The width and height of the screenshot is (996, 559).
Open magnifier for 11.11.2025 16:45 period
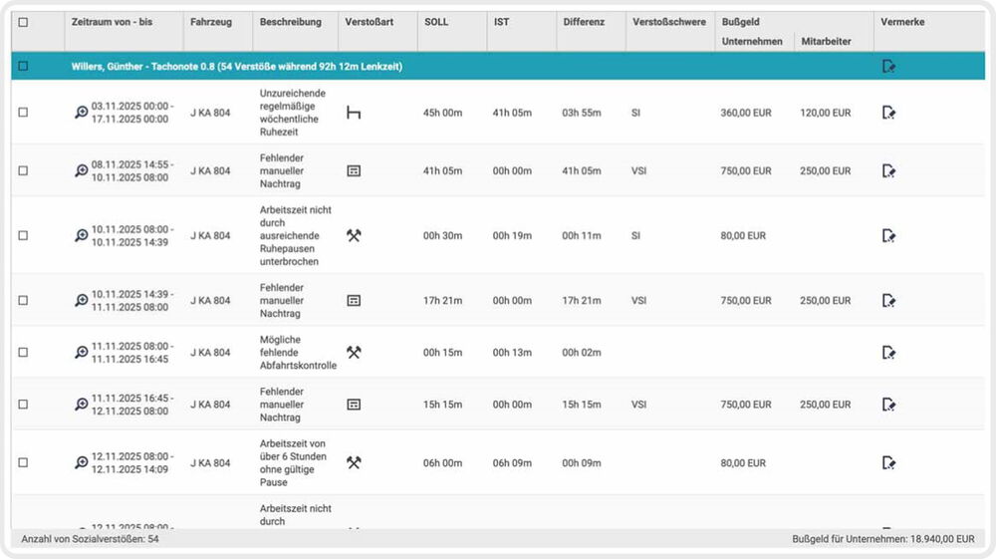pyautogui.click(x=82, y=405)
